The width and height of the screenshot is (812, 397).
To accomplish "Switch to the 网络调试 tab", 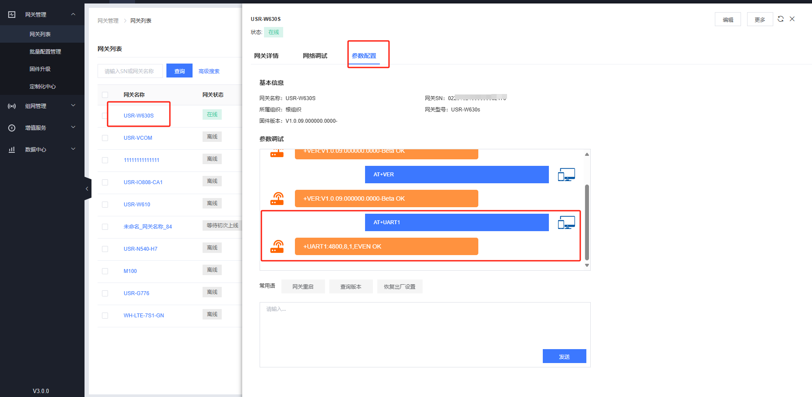I will click(315, 56).
